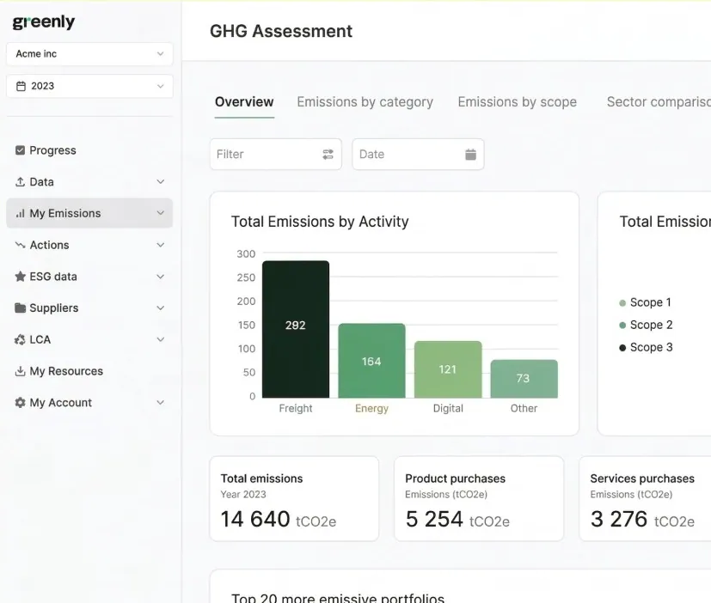
Task: Click the Scope 3 legend color dot
Action: [622, 348]
